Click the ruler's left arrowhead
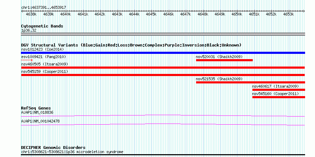 pyautogui.click(x=22, y=11)
